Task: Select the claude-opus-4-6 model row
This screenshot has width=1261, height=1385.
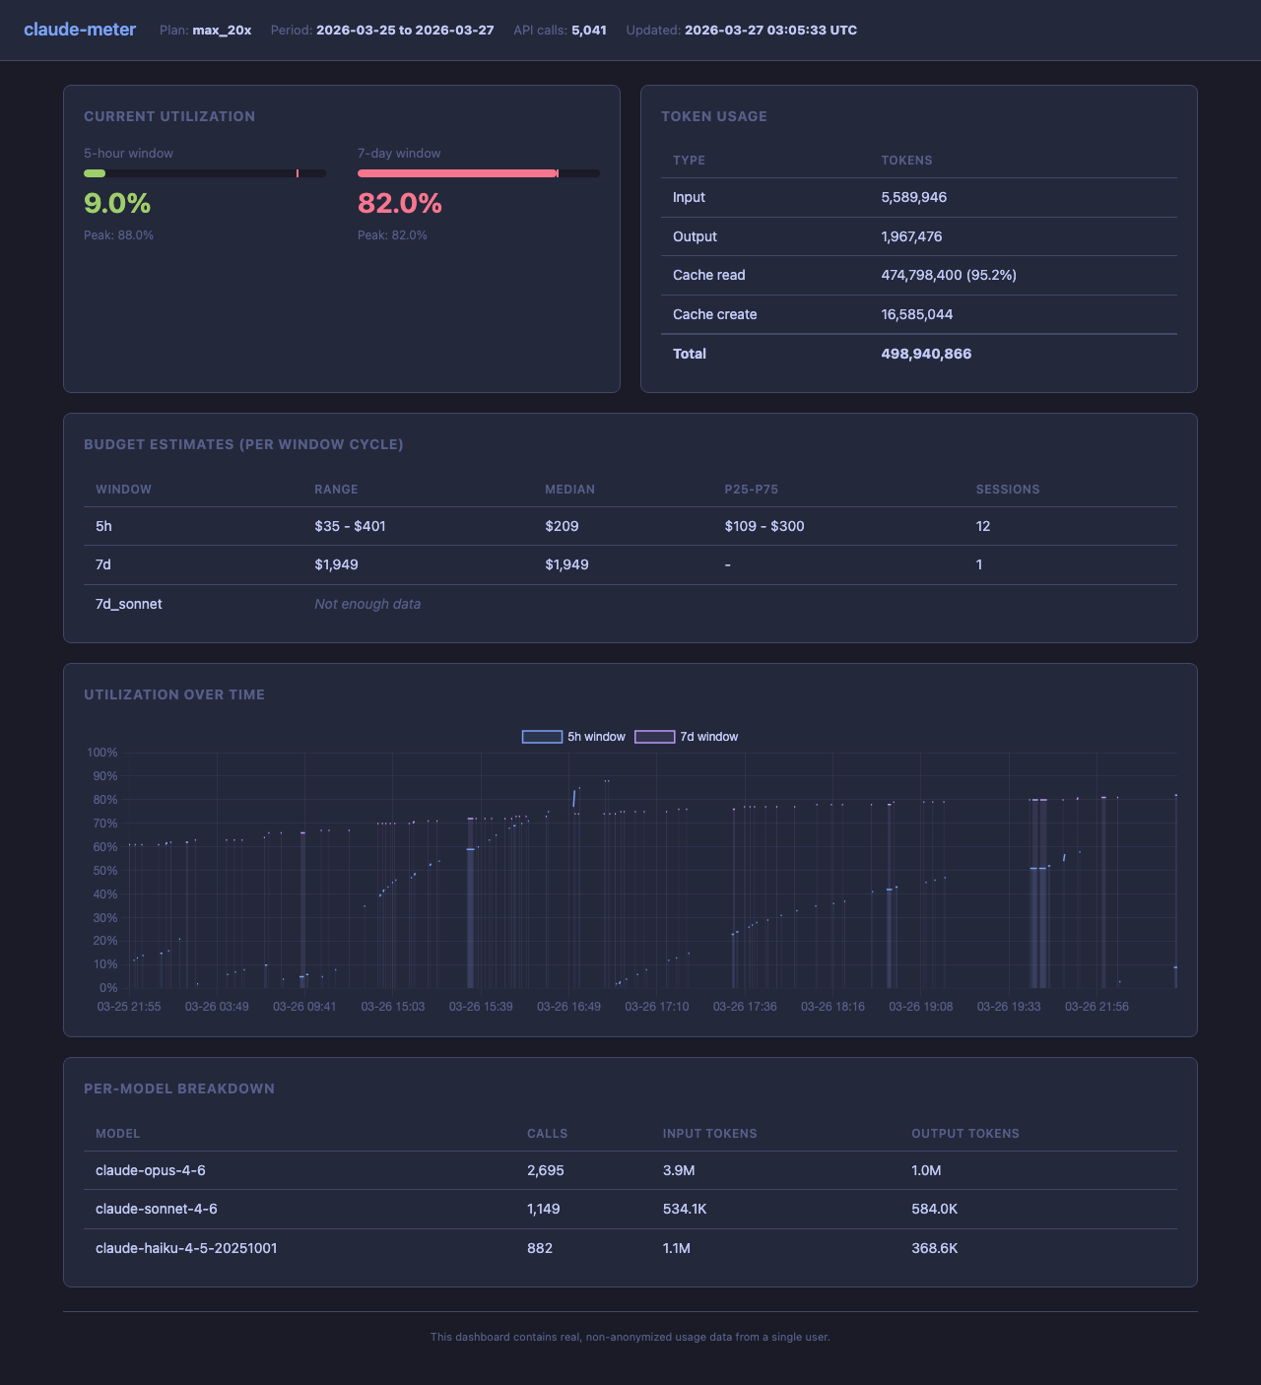Action: point(630,1170)
